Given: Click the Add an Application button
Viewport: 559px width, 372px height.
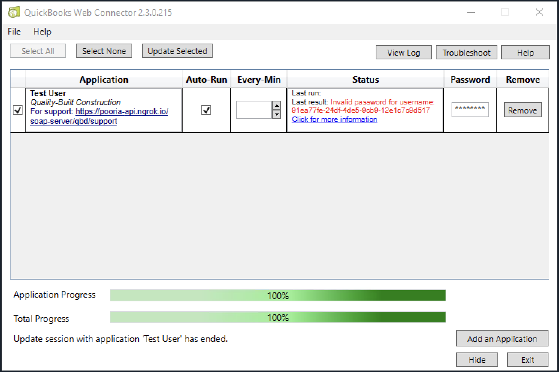Looking at the screenshot, I should coord(502,339).
